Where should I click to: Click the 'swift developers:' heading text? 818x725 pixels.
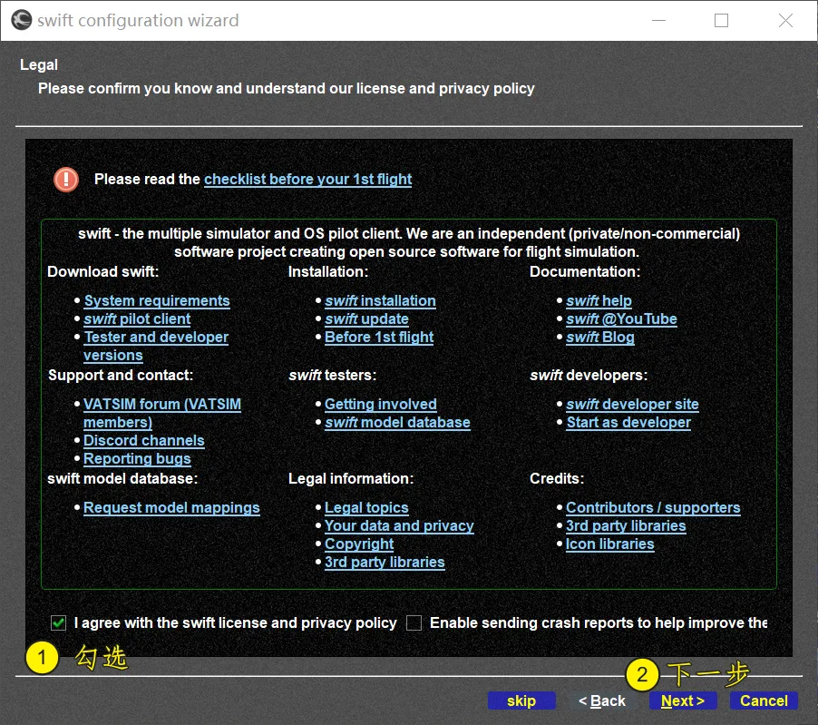point(589,376)
